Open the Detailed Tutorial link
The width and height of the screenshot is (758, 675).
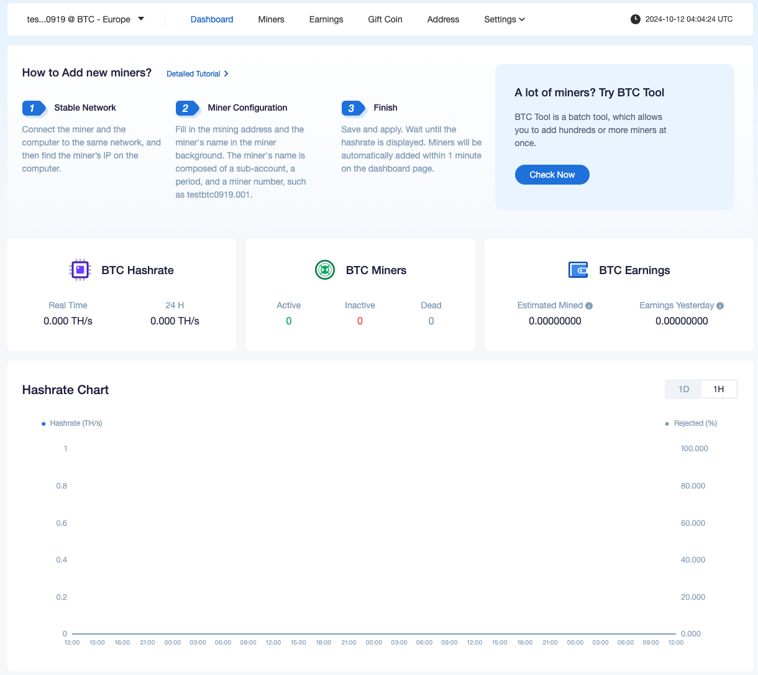[197, 74]
